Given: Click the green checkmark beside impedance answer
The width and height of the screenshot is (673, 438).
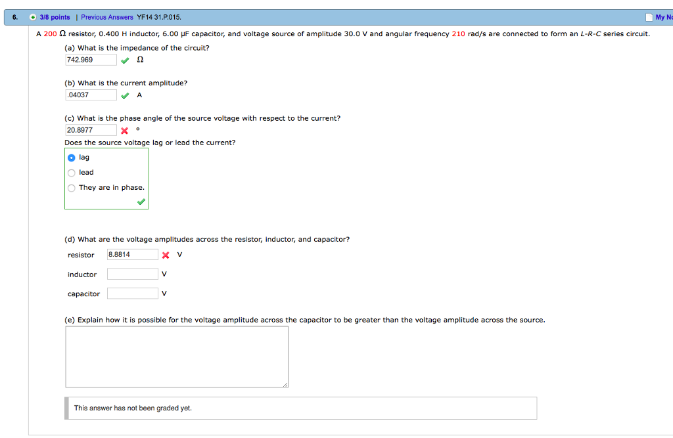Looking at the screenshot, I should click(125, 60).
